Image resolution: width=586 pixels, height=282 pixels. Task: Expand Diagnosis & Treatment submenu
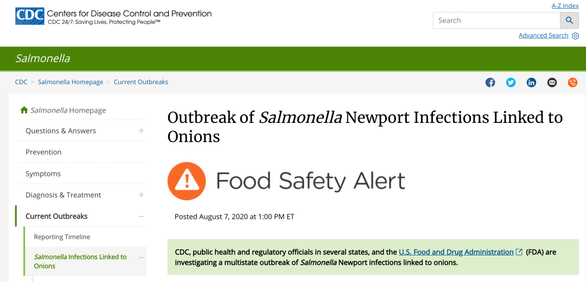click(141, 195)
